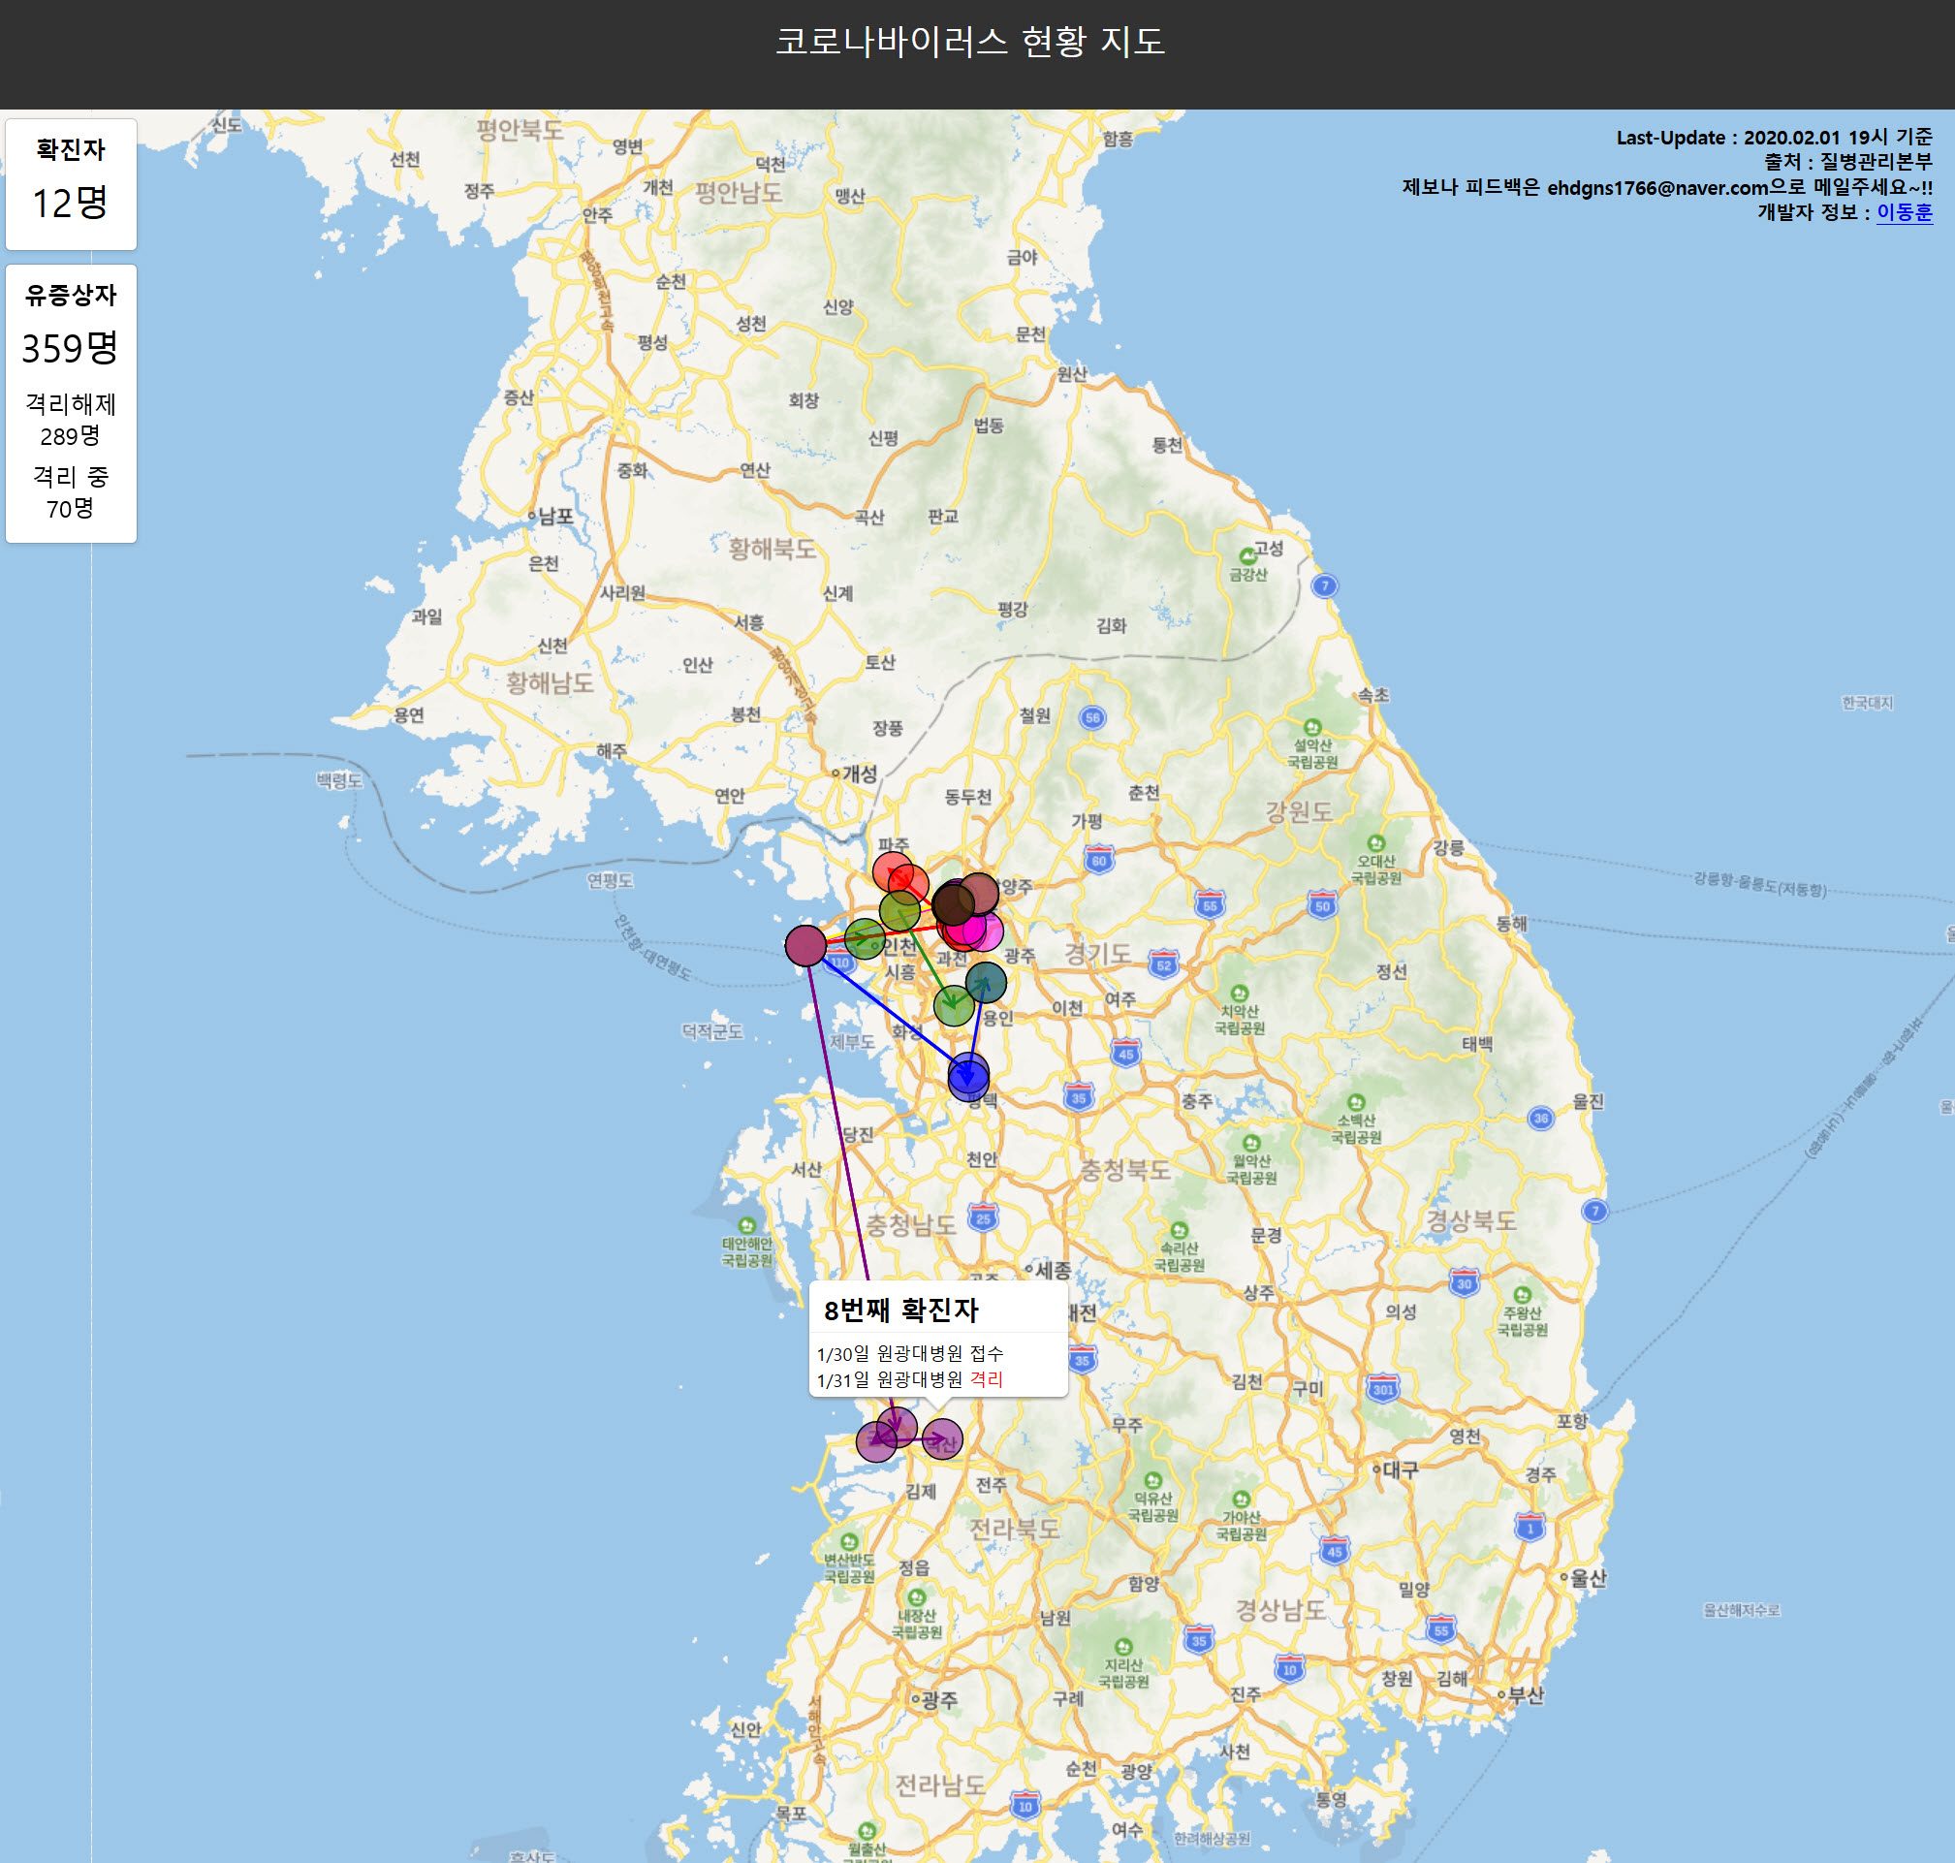The width and height of the screenshot is (1955, 1863).
Task: Click the 8번째 확진자 popup title
Action: pyautogui.click(x=900, y=1310)
